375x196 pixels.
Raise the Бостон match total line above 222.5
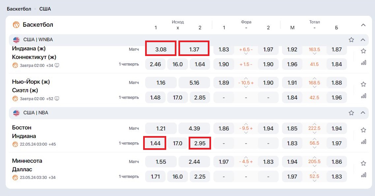point(314,124)
